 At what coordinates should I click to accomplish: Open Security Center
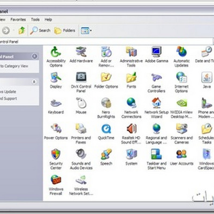[56, 159]
